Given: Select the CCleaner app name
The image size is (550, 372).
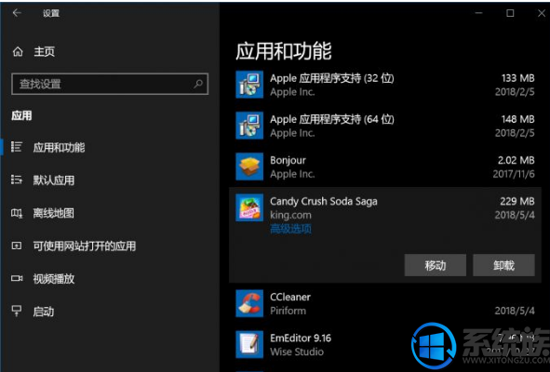Looking at the screenshot, I should [x=290, y=297].
